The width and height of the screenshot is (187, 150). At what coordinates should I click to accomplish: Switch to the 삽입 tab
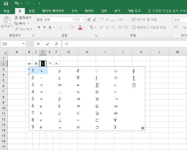coord(32,11)
